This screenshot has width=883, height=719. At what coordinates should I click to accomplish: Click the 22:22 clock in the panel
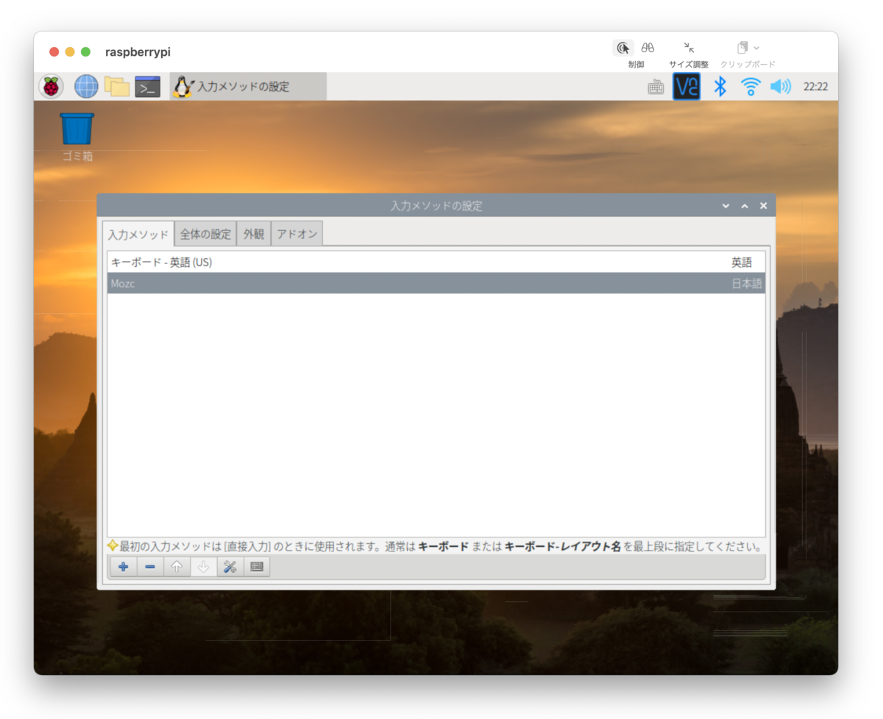(815, 87)
